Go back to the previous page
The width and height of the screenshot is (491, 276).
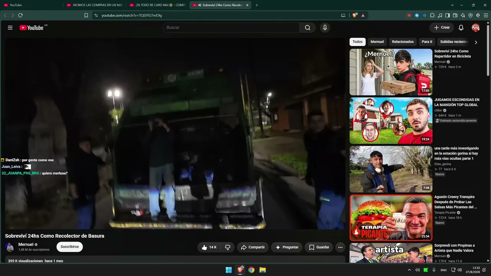(x=5, y=15)
